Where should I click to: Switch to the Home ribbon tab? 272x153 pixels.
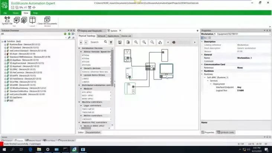tap(16, 13)
